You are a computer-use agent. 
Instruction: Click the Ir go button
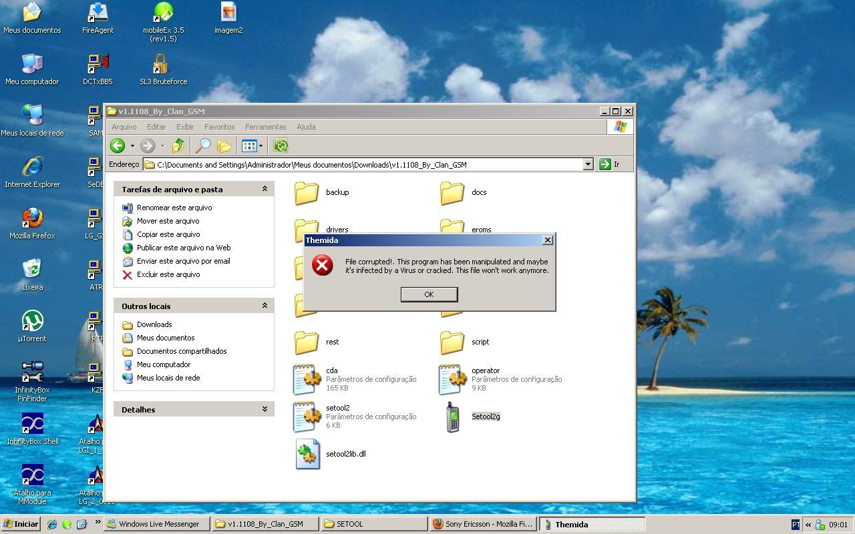pyautogui.click(x=609, y=164)
